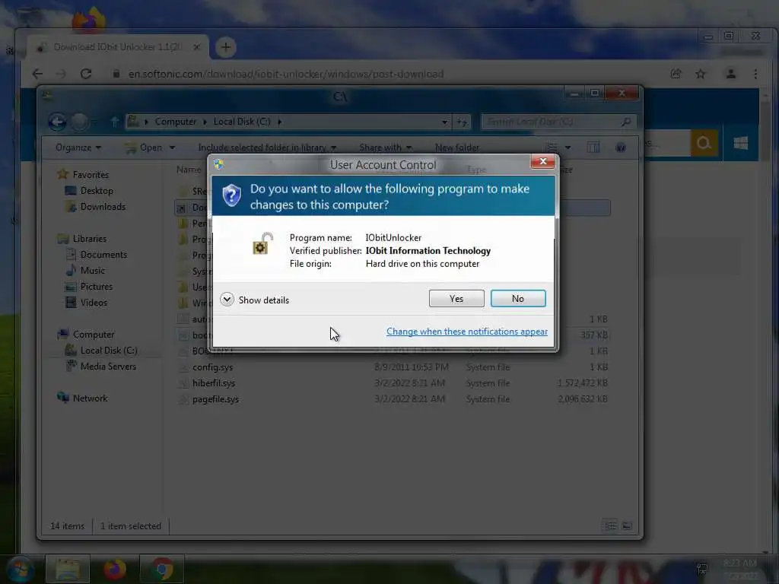
Task: Select Videos in the navigation pane
Action: coord(94,303)
